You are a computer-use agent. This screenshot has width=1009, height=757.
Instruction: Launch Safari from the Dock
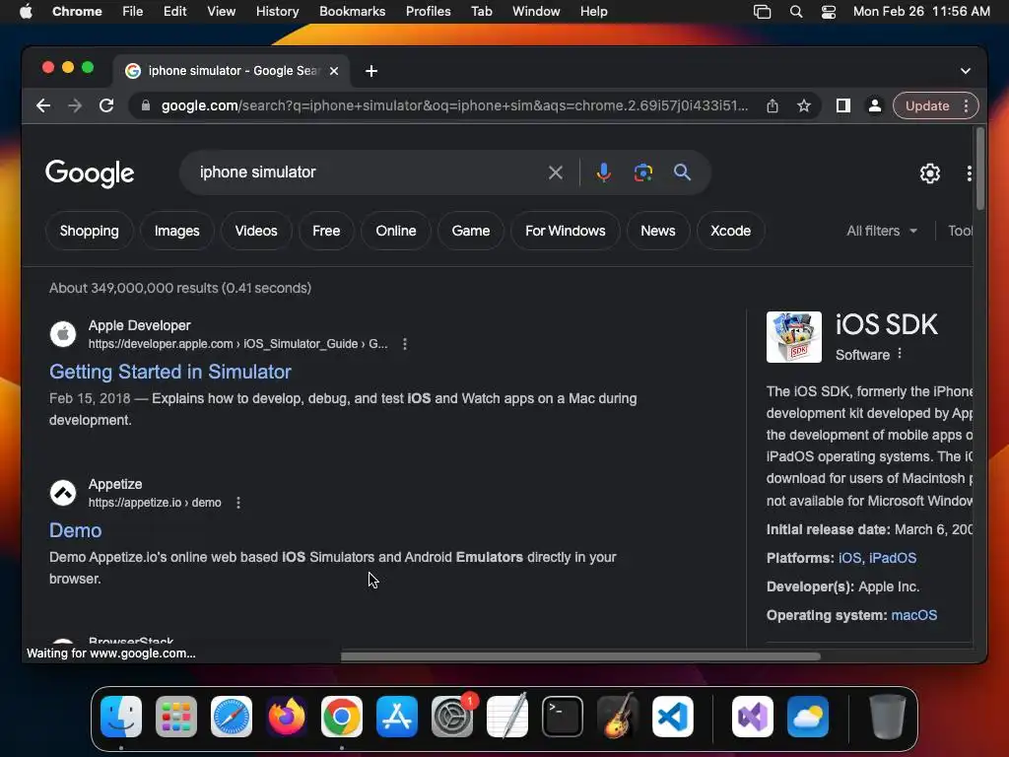coord(232,717)
